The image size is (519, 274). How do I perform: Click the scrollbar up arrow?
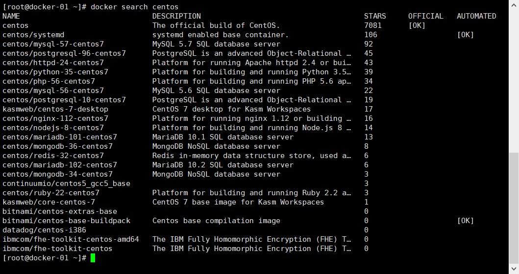pyautogui.click(x=514, y=4)
